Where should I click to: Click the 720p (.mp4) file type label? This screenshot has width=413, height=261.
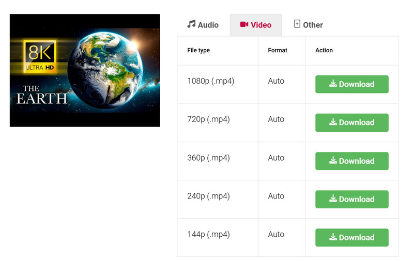coord(208,119)
